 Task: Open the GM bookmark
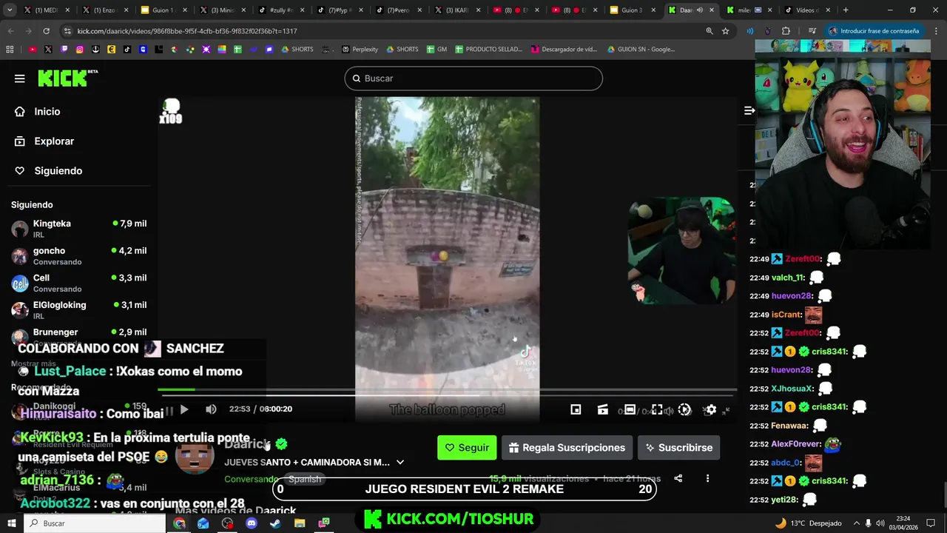pyautogui.click(x=437, y=50)
